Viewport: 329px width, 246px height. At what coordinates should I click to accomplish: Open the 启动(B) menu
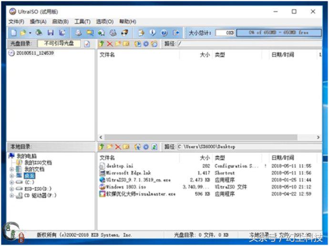61,21
